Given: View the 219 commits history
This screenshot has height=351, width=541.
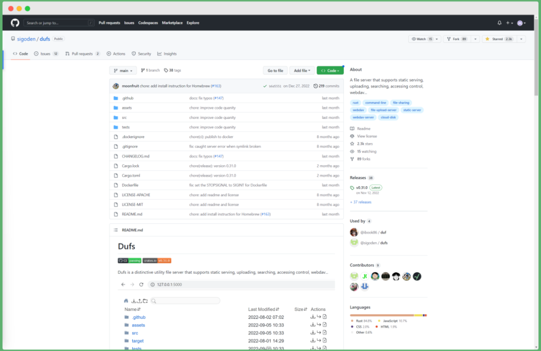Looking at the screenshot, I should point(327,86).
